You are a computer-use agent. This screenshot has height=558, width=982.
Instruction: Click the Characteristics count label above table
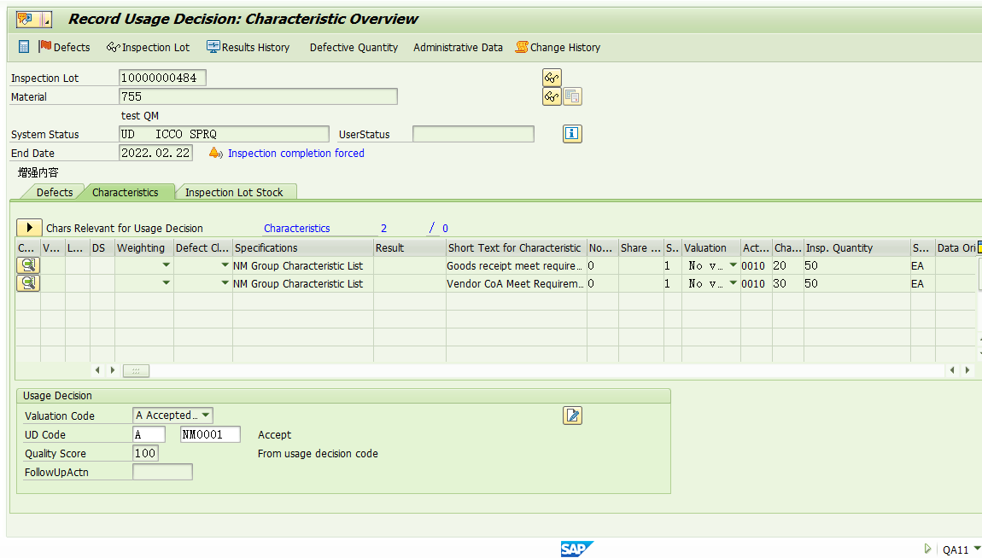point(297,229)
